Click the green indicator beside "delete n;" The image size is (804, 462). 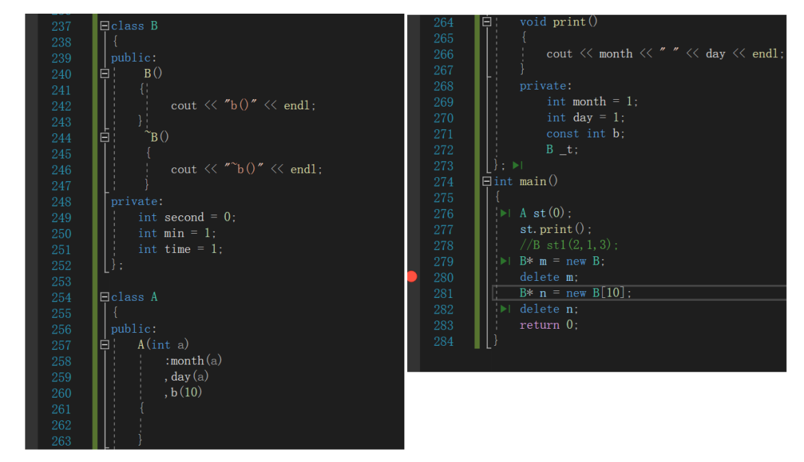504,309
